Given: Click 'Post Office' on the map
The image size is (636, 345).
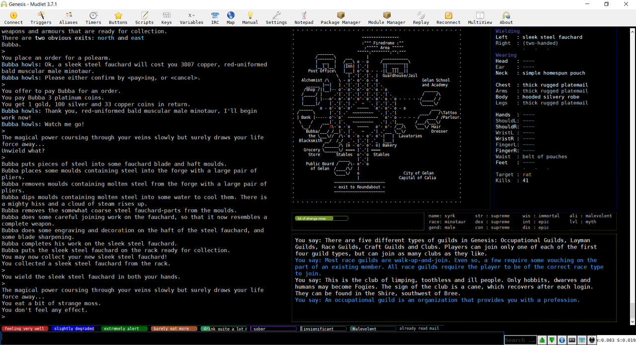Looking at the screenshot, I should (321, 71).
